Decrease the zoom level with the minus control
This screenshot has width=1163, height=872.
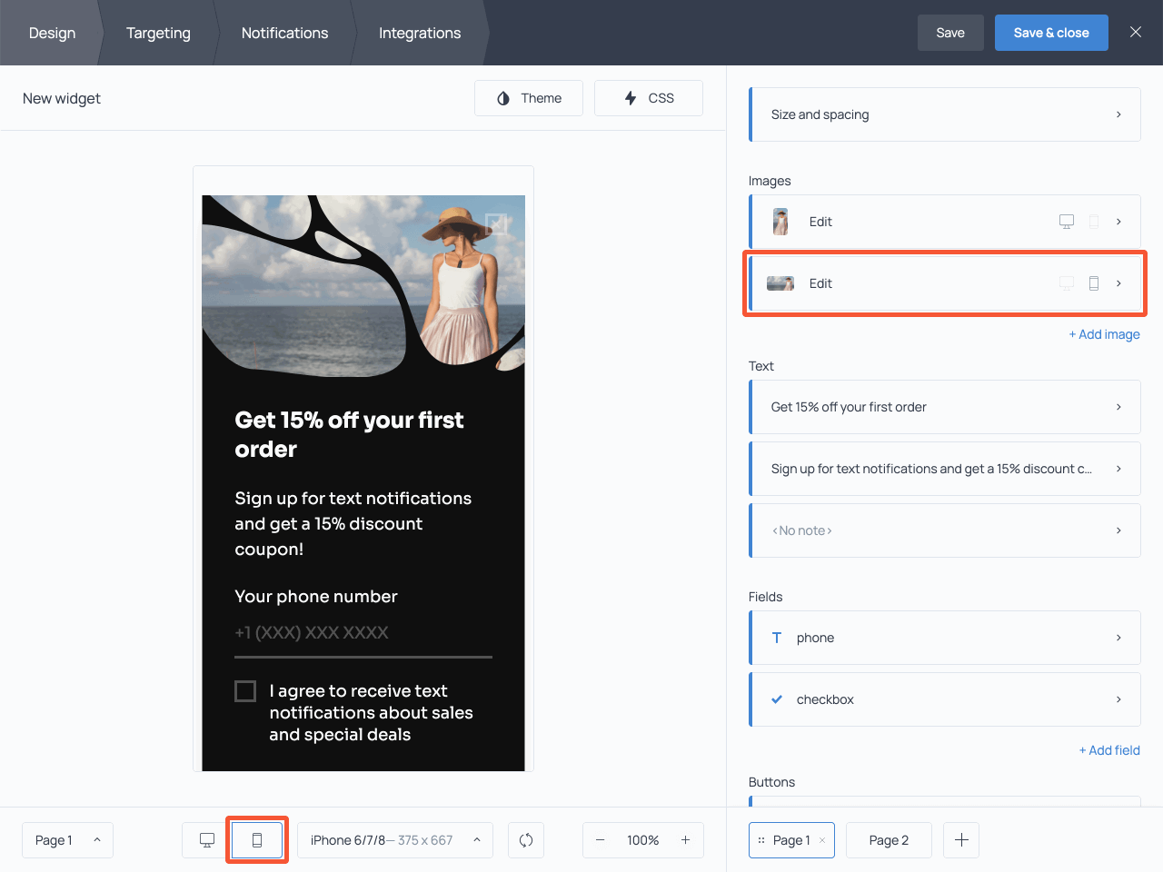click(601, 839)
